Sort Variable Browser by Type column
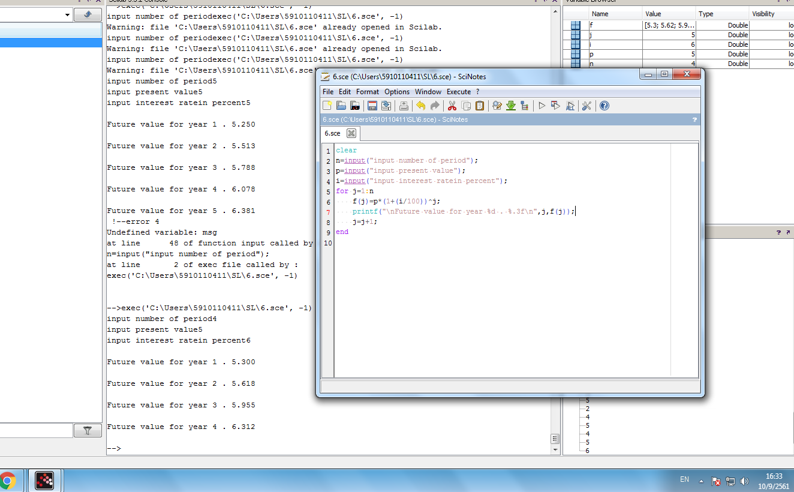Image resolution: width=794 pixels, height=492 pixels. click(x=722, y=14)
